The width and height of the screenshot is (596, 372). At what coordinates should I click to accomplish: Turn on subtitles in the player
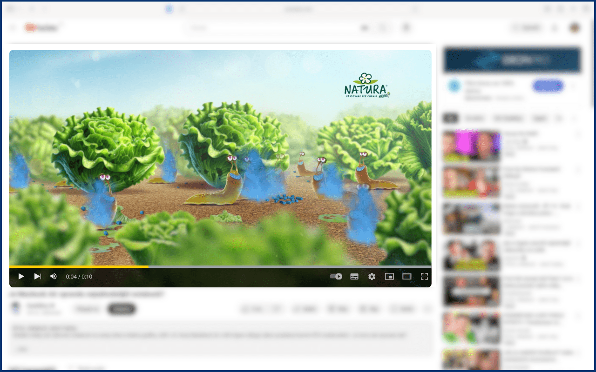[354, 276]
